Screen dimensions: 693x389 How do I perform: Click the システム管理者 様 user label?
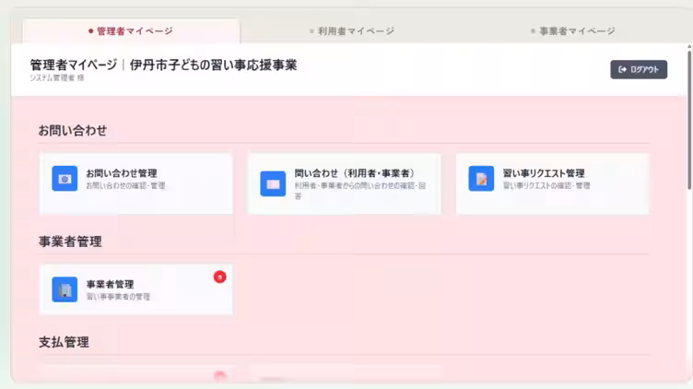[56, 77]
